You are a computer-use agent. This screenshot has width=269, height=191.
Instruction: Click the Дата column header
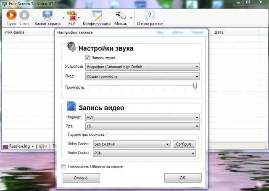pyautogui.click(x=236, y=32)
